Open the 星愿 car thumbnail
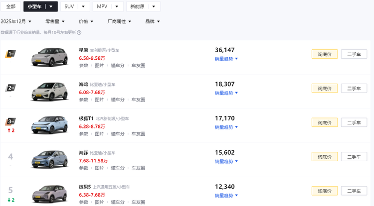374x206 pixels. click(x=49, y=57)
